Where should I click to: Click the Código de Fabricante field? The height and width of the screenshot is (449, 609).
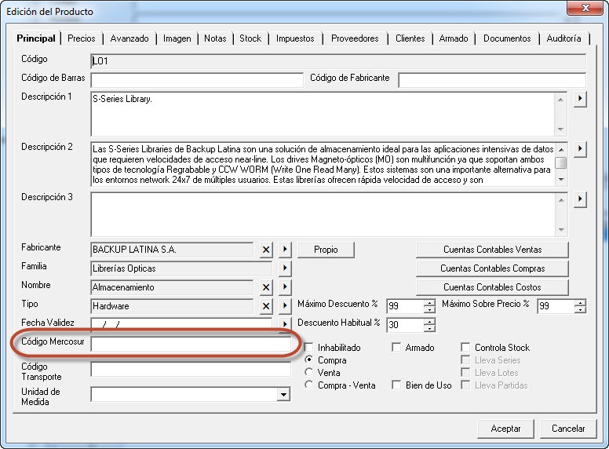coord(492,80)
